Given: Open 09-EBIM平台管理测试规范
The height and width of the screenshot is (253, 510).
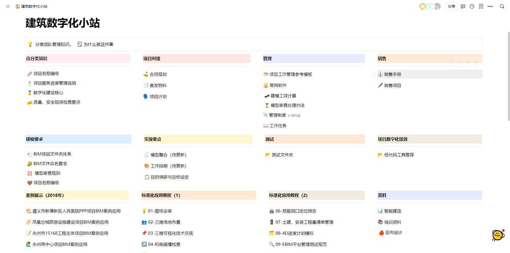Looking at the screenshot, I should click(x=298, y=244).
